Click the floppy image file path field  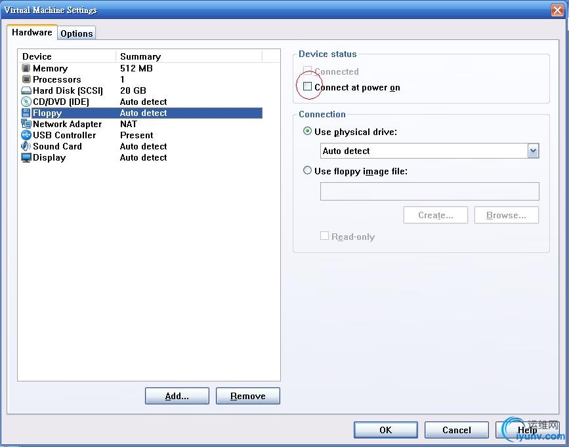point(430,191)
